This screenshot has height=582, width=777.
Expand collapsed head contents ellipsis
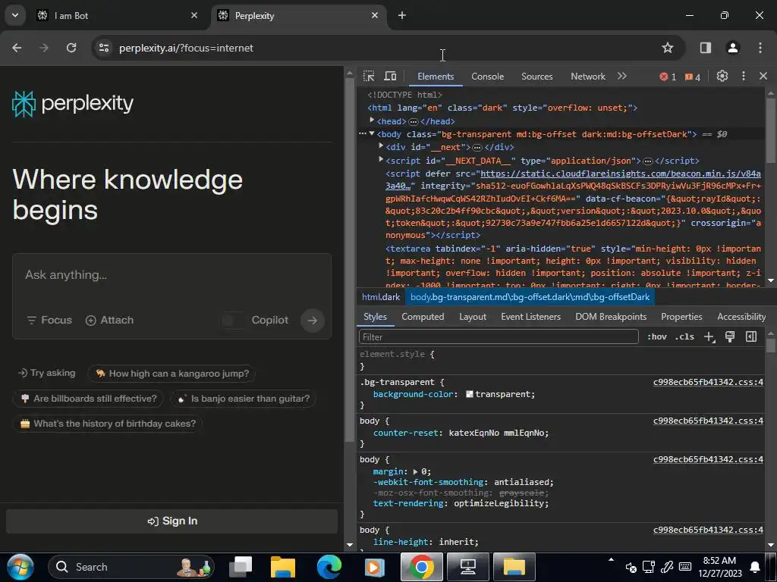click(x=414, y=122)
